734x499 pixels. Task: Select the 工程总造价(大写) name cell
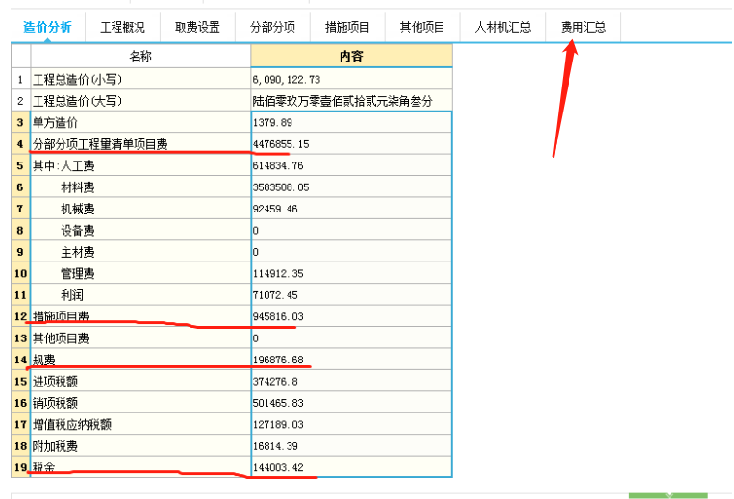click(x=140, y=101)
